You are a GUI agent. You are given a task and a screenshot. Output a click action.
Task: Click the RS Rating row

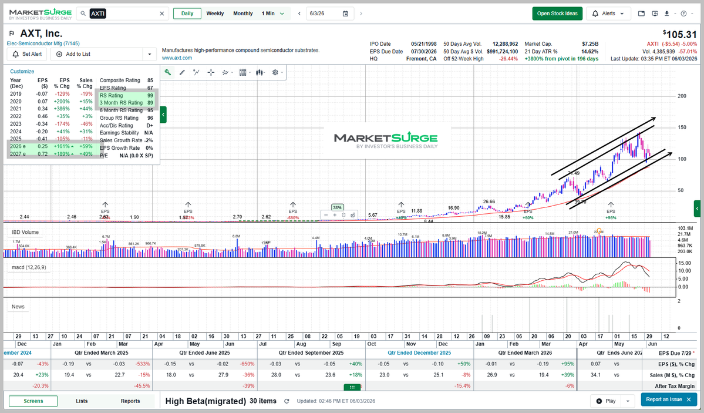[x=126, y=95]
